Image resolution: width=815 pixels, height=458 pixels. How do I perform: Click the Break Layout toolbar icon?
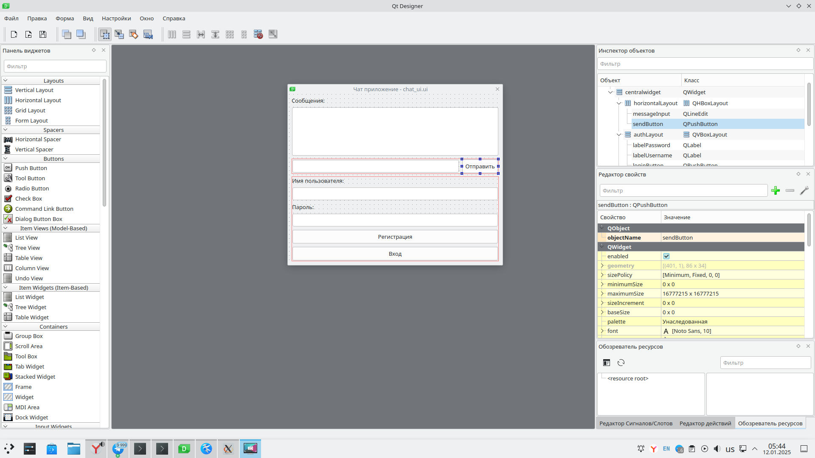[258, 34]
